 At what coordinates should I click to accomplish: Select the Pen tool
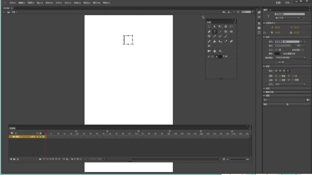point(209,31)
